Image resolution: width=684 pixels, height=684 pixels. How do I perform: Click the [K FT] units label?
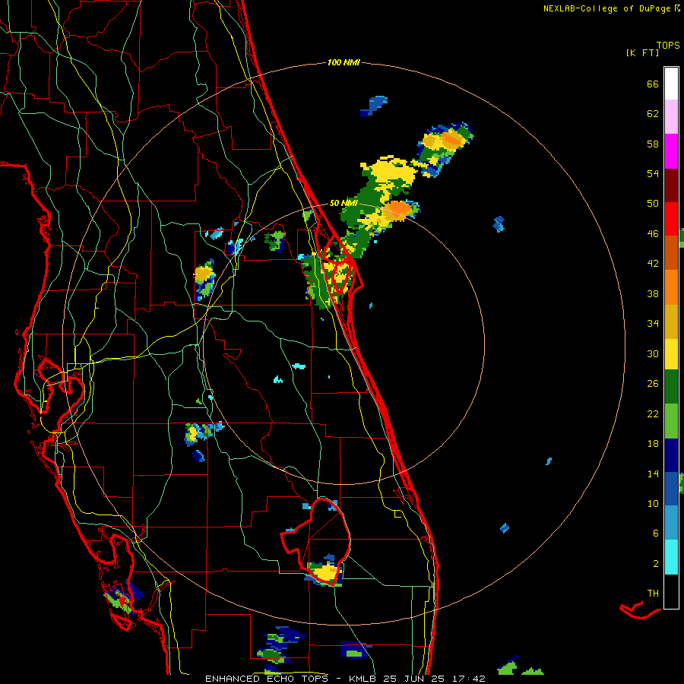click(642, 53)
